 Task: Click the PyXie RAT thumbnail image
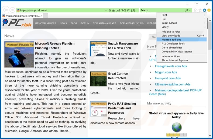98,109
